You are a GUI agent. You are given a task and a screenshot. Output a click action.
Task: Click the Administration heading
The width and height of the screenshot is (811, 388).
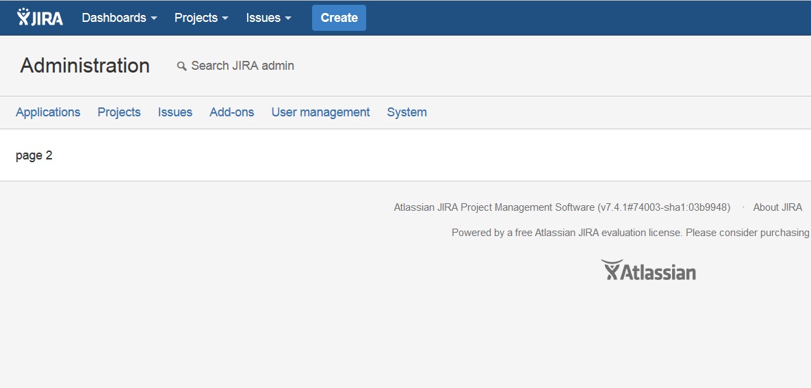pyautogui.click(x=85, y=66)
